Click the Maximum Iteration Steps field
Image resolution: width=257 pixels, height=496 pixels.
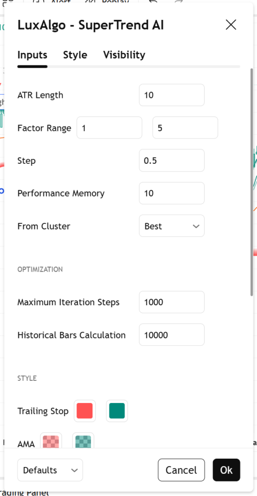[x=172, y=302]
